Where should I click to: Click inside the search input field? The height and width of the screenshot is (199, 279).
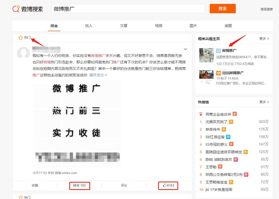point(128,9)
